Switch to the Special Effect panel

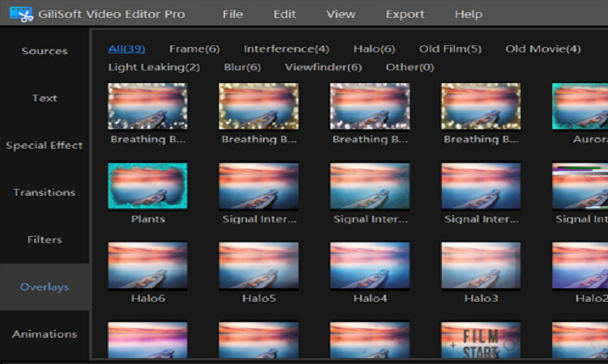[45, 146]
